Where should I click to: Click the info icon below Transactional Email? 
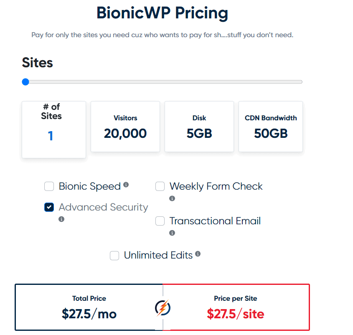(172, 233)
